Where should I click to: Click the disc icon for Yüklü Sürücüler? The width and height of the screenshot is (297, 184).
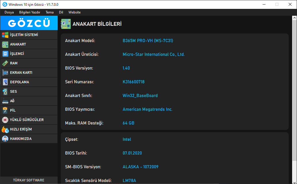(5, 120)
